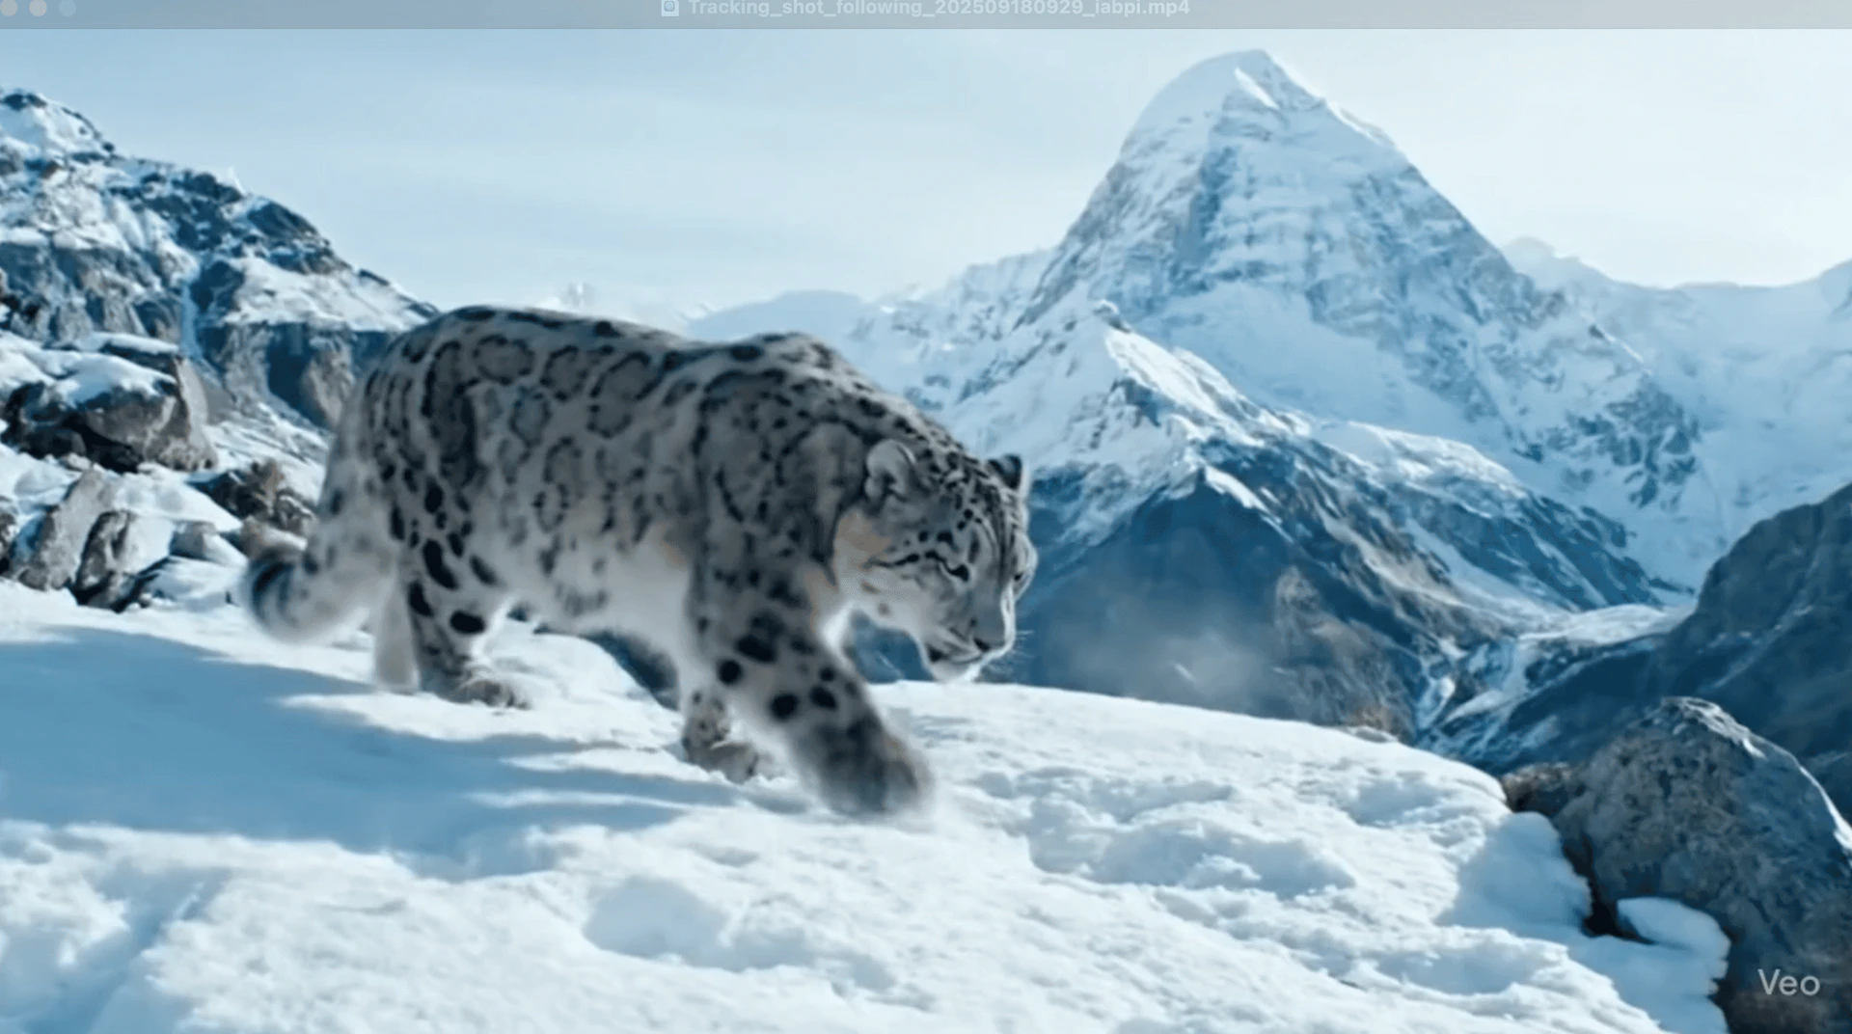Click the snow leopard's nose

pyautogui.click(x=994, y=639)
